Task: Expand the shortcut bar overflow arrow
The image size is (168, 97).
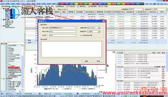Action: coord(142,4)
